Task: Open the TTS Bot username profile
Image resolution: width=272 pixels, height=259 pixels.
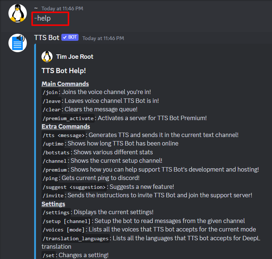Action: point(47,38)
